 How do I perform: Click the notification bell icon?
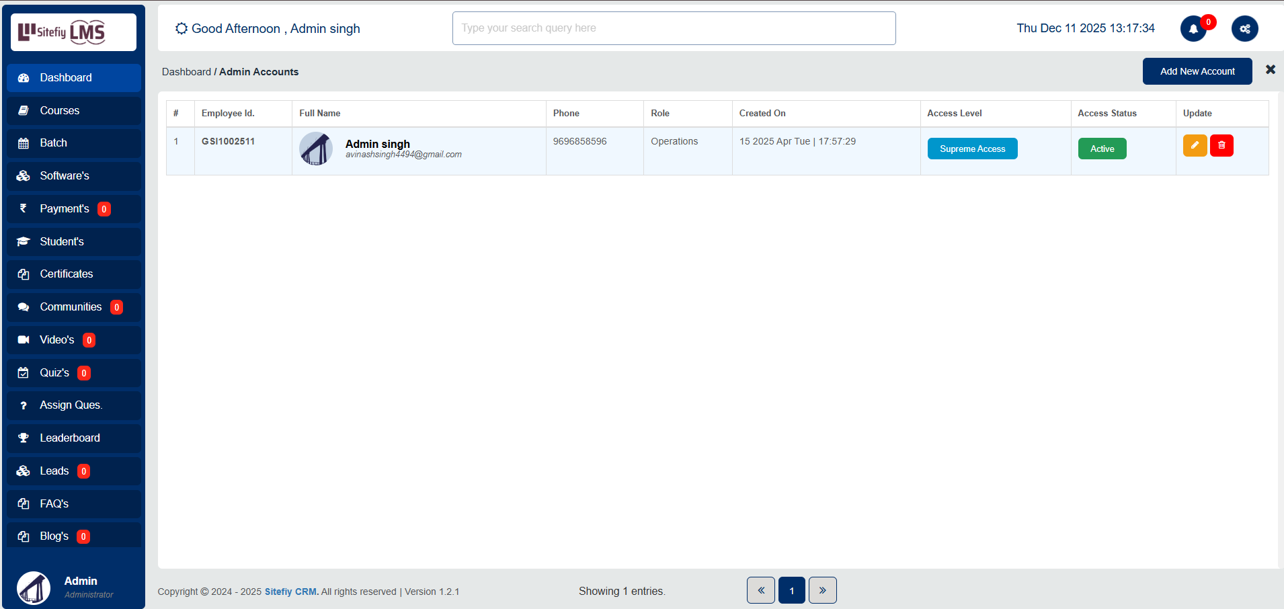(x=1193, y=29)
